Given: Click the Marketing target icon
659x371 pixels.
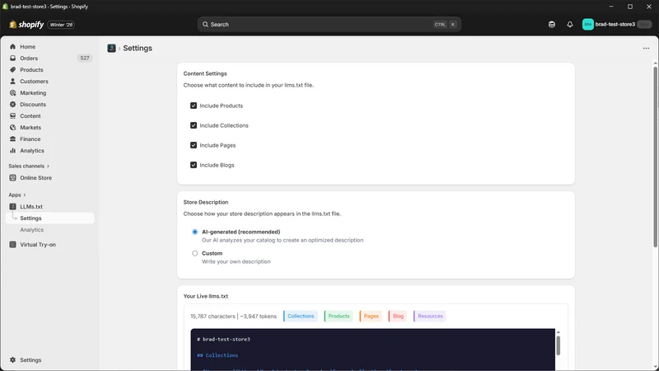Looking at the screenshot, I should (12, 93).
